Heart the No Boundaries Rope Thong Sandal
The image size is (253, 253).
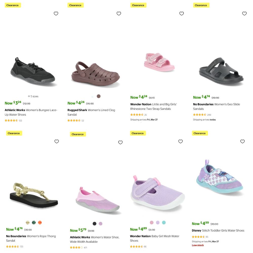coord(57,141)
